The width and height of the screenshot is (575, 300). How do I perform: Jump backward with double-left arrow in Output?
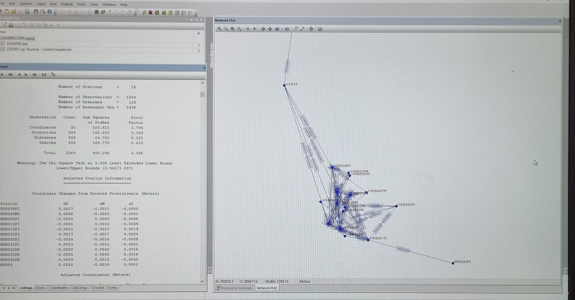coord(10,75)
